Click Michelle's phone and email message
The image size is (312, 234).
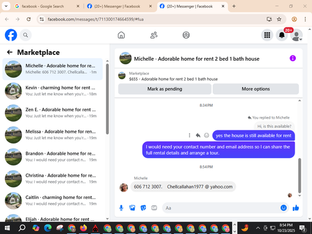[183, 187]
